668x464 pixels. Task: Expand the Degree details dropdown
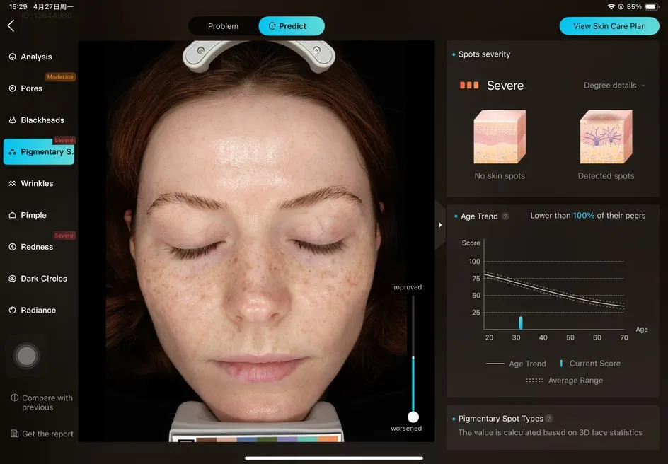coord(614,85)
